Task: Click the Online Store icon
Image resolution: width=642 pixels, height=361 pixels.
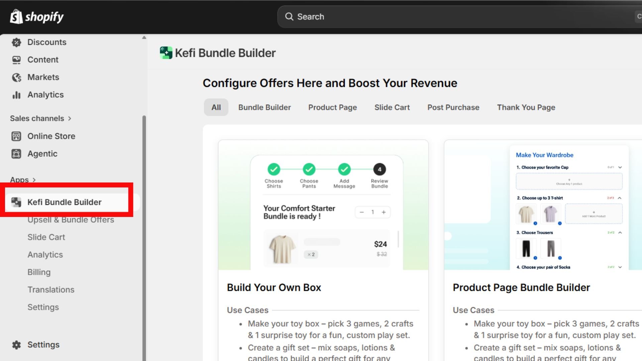Action: 16,136
